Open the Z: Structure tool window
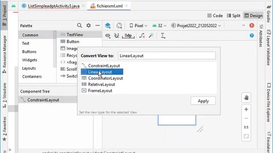The image size is (273, 153). click(x=4, y=95)
